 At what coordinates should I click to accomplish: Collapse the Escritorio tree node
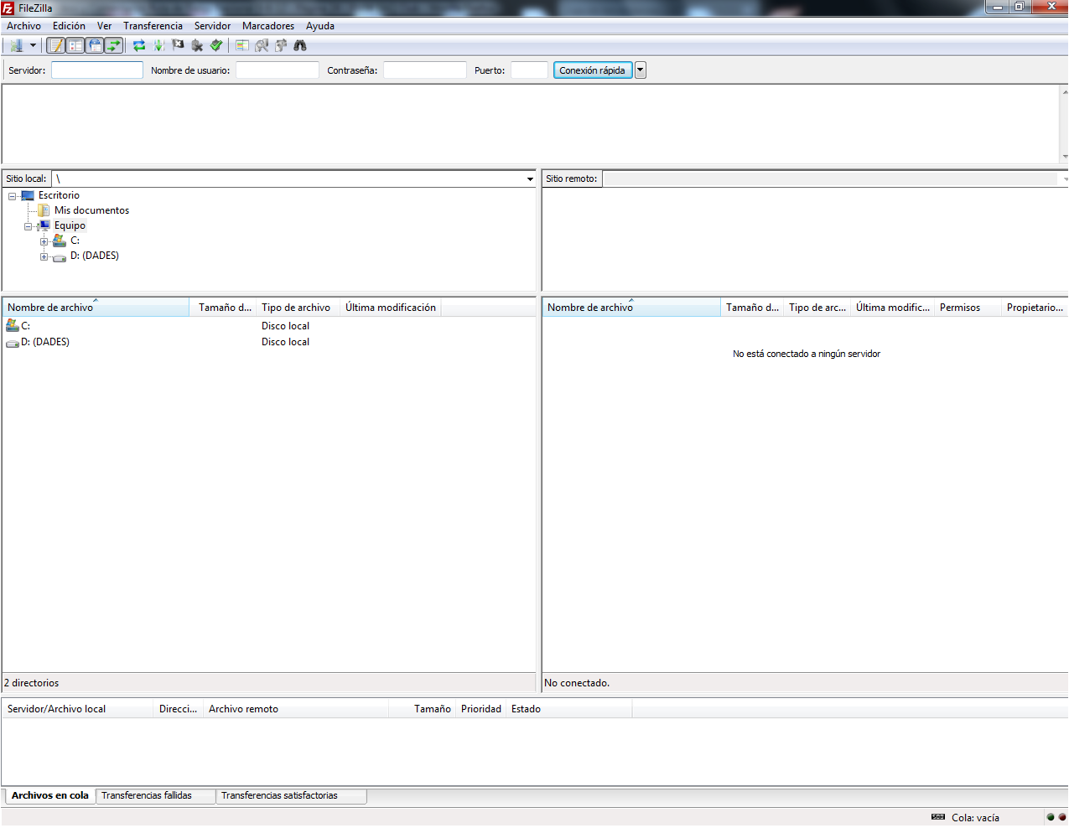click(x=13, y=196)
